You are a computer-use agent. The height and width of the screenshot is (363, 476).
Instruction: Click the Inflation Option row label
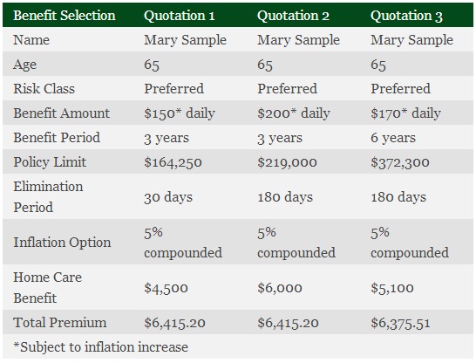(62, 243)
